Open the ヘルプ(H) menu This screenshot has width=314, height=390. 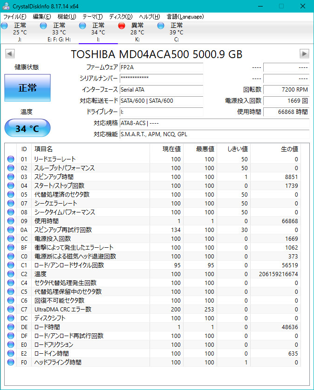click(x=149, y=17)
